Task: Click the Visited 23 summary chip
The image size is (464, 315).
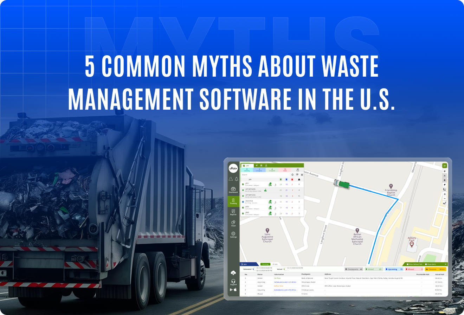Action: click(374, 269)
